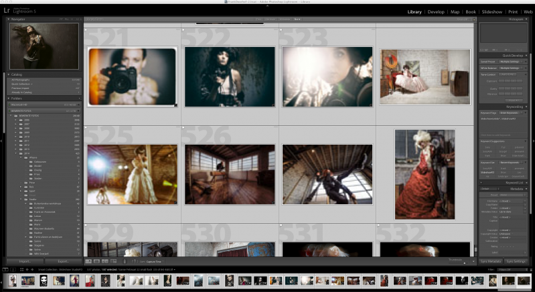
Task: Click Reset All in Quick Develop
Action: (x=514, y=100)
